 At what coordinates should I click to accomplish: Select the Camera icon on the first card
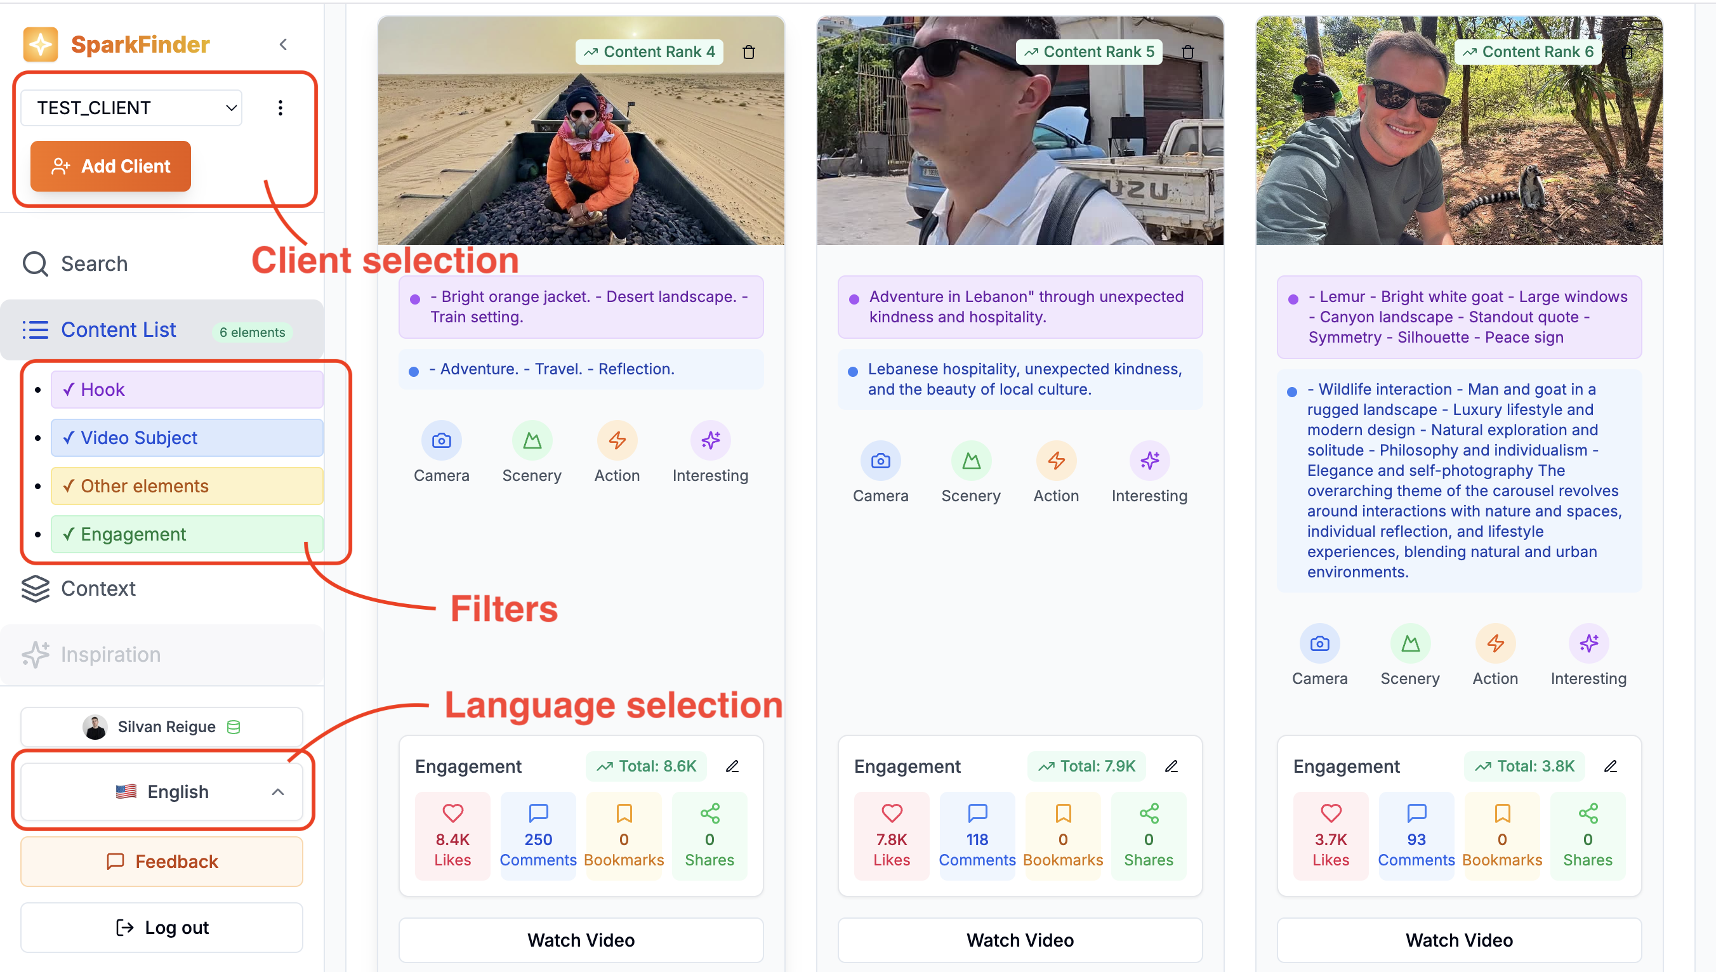click(x=441, y=440)
